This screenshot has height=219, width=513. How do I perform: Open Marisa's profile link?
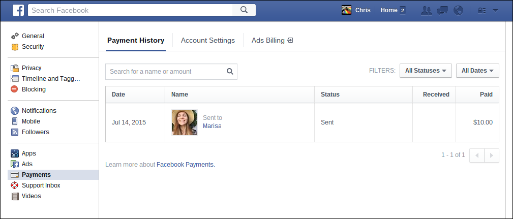212,126
